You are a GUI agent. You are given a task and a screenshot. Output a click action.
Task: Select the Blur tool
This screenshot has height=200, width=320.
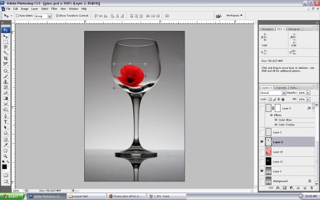[5, 104]
